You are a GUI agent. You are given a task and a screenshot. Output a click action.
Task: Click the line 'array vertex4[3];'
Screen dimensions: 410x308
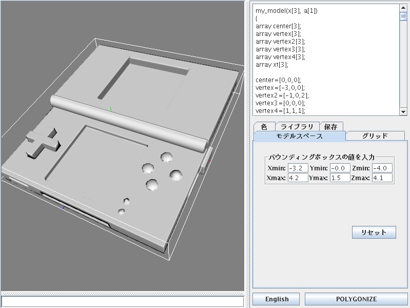coord(280,57)
